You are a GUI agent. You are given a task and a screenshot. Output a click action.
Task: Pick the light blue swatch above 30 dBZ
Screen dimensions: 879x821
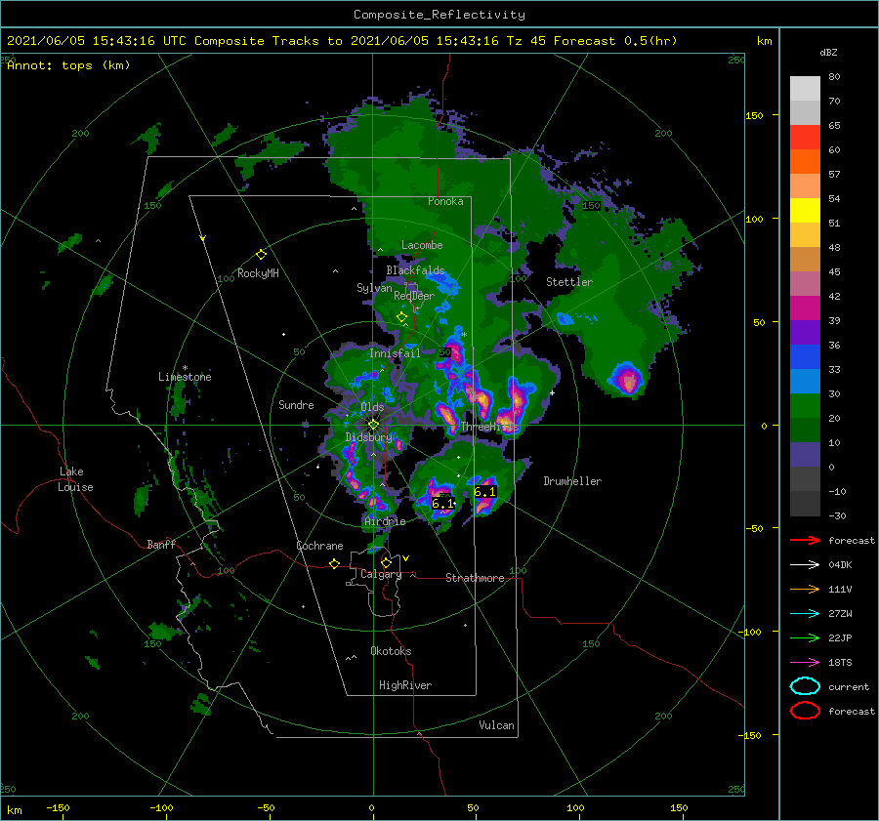click(x=805, y=382)
